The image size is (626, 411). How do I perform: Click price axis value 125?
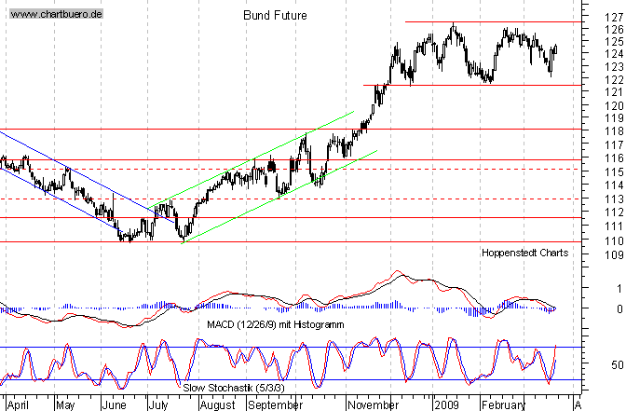(x=614, y=42)
